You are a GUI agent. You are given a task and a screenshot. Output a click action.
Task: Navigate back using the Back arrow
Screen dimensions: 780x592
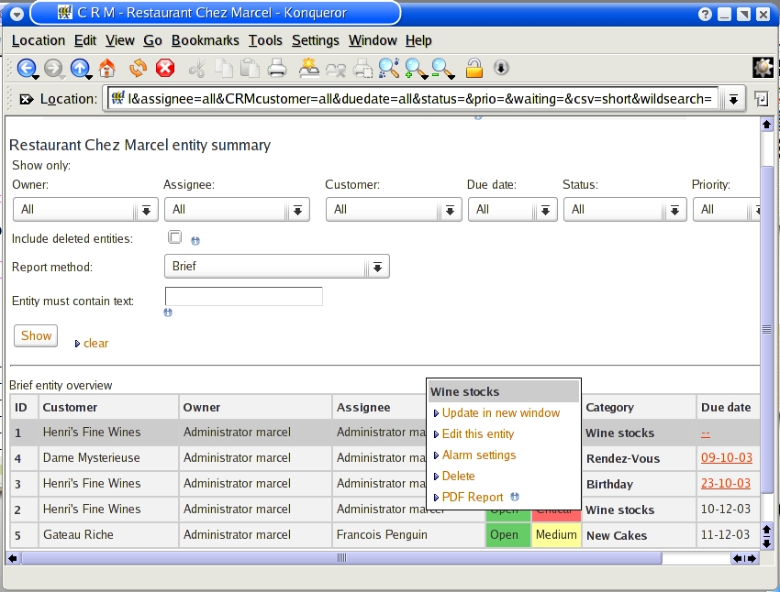point(26,68)
